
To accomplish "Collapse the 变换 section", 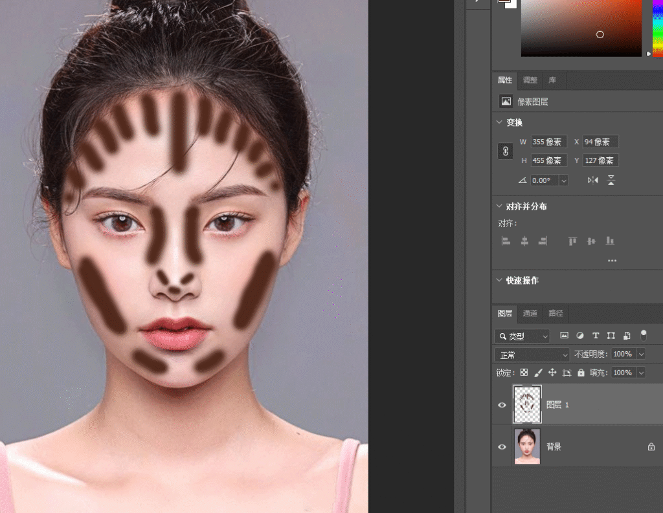I will click(499, 122).
